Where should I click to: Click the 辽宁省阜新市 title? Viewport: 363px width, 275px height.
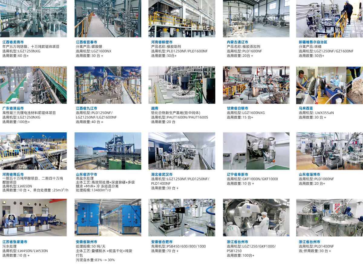[x=237, y=174]
